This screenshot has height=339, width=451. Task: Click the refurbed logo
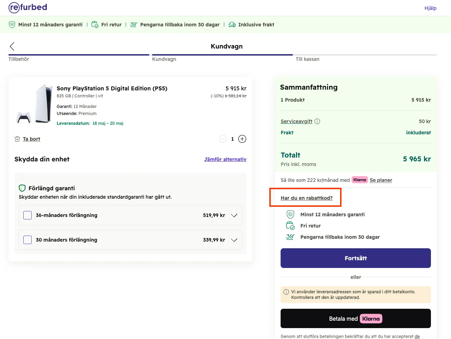[28, 7]
